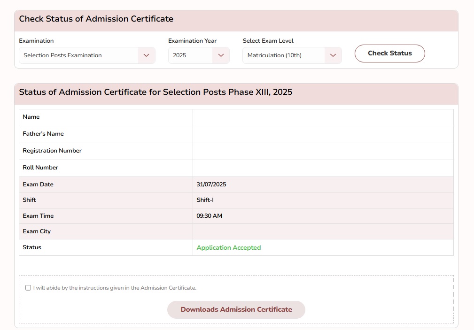Click the chevron arrow in the Examination dropdown
The height and width of the screenshot is (330, 474).
[147, 55]
